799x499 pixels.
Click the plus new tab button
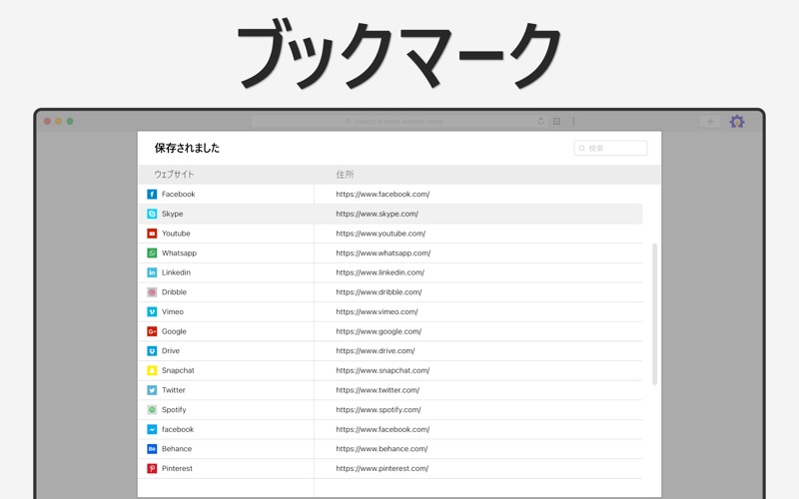pos(710,121)
